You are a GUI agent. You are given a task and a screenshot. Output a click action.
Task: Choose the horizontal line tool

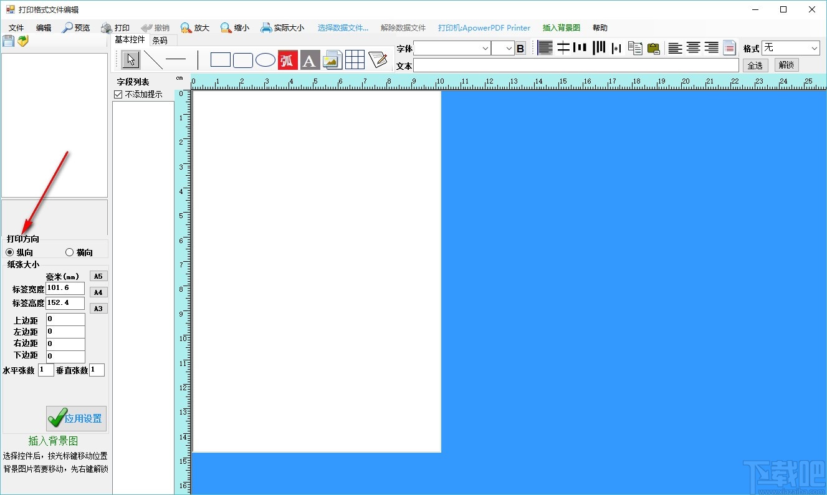pos(176,60)
